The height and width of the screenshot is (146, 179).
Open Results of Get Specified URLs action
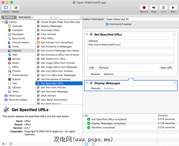(x=96, y=74)
